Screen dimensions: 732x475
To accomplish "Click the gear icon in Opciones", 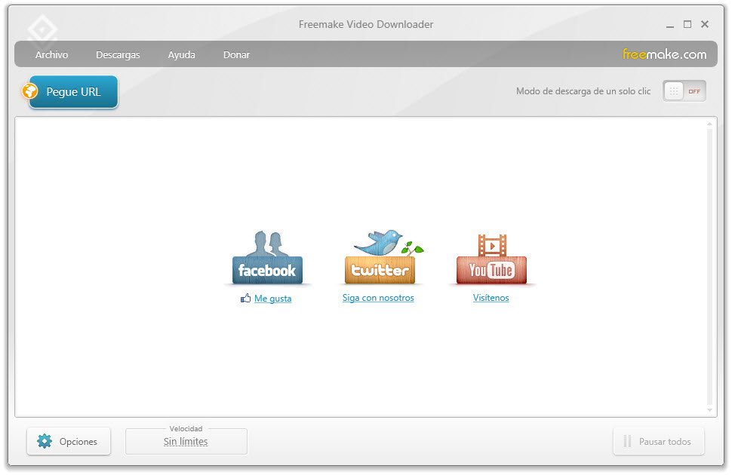I will (x=45, y=441).
